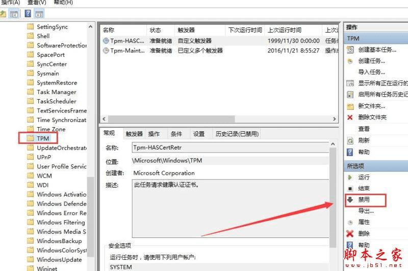Select the UPnP folder icon

click(x=31, y=157)
